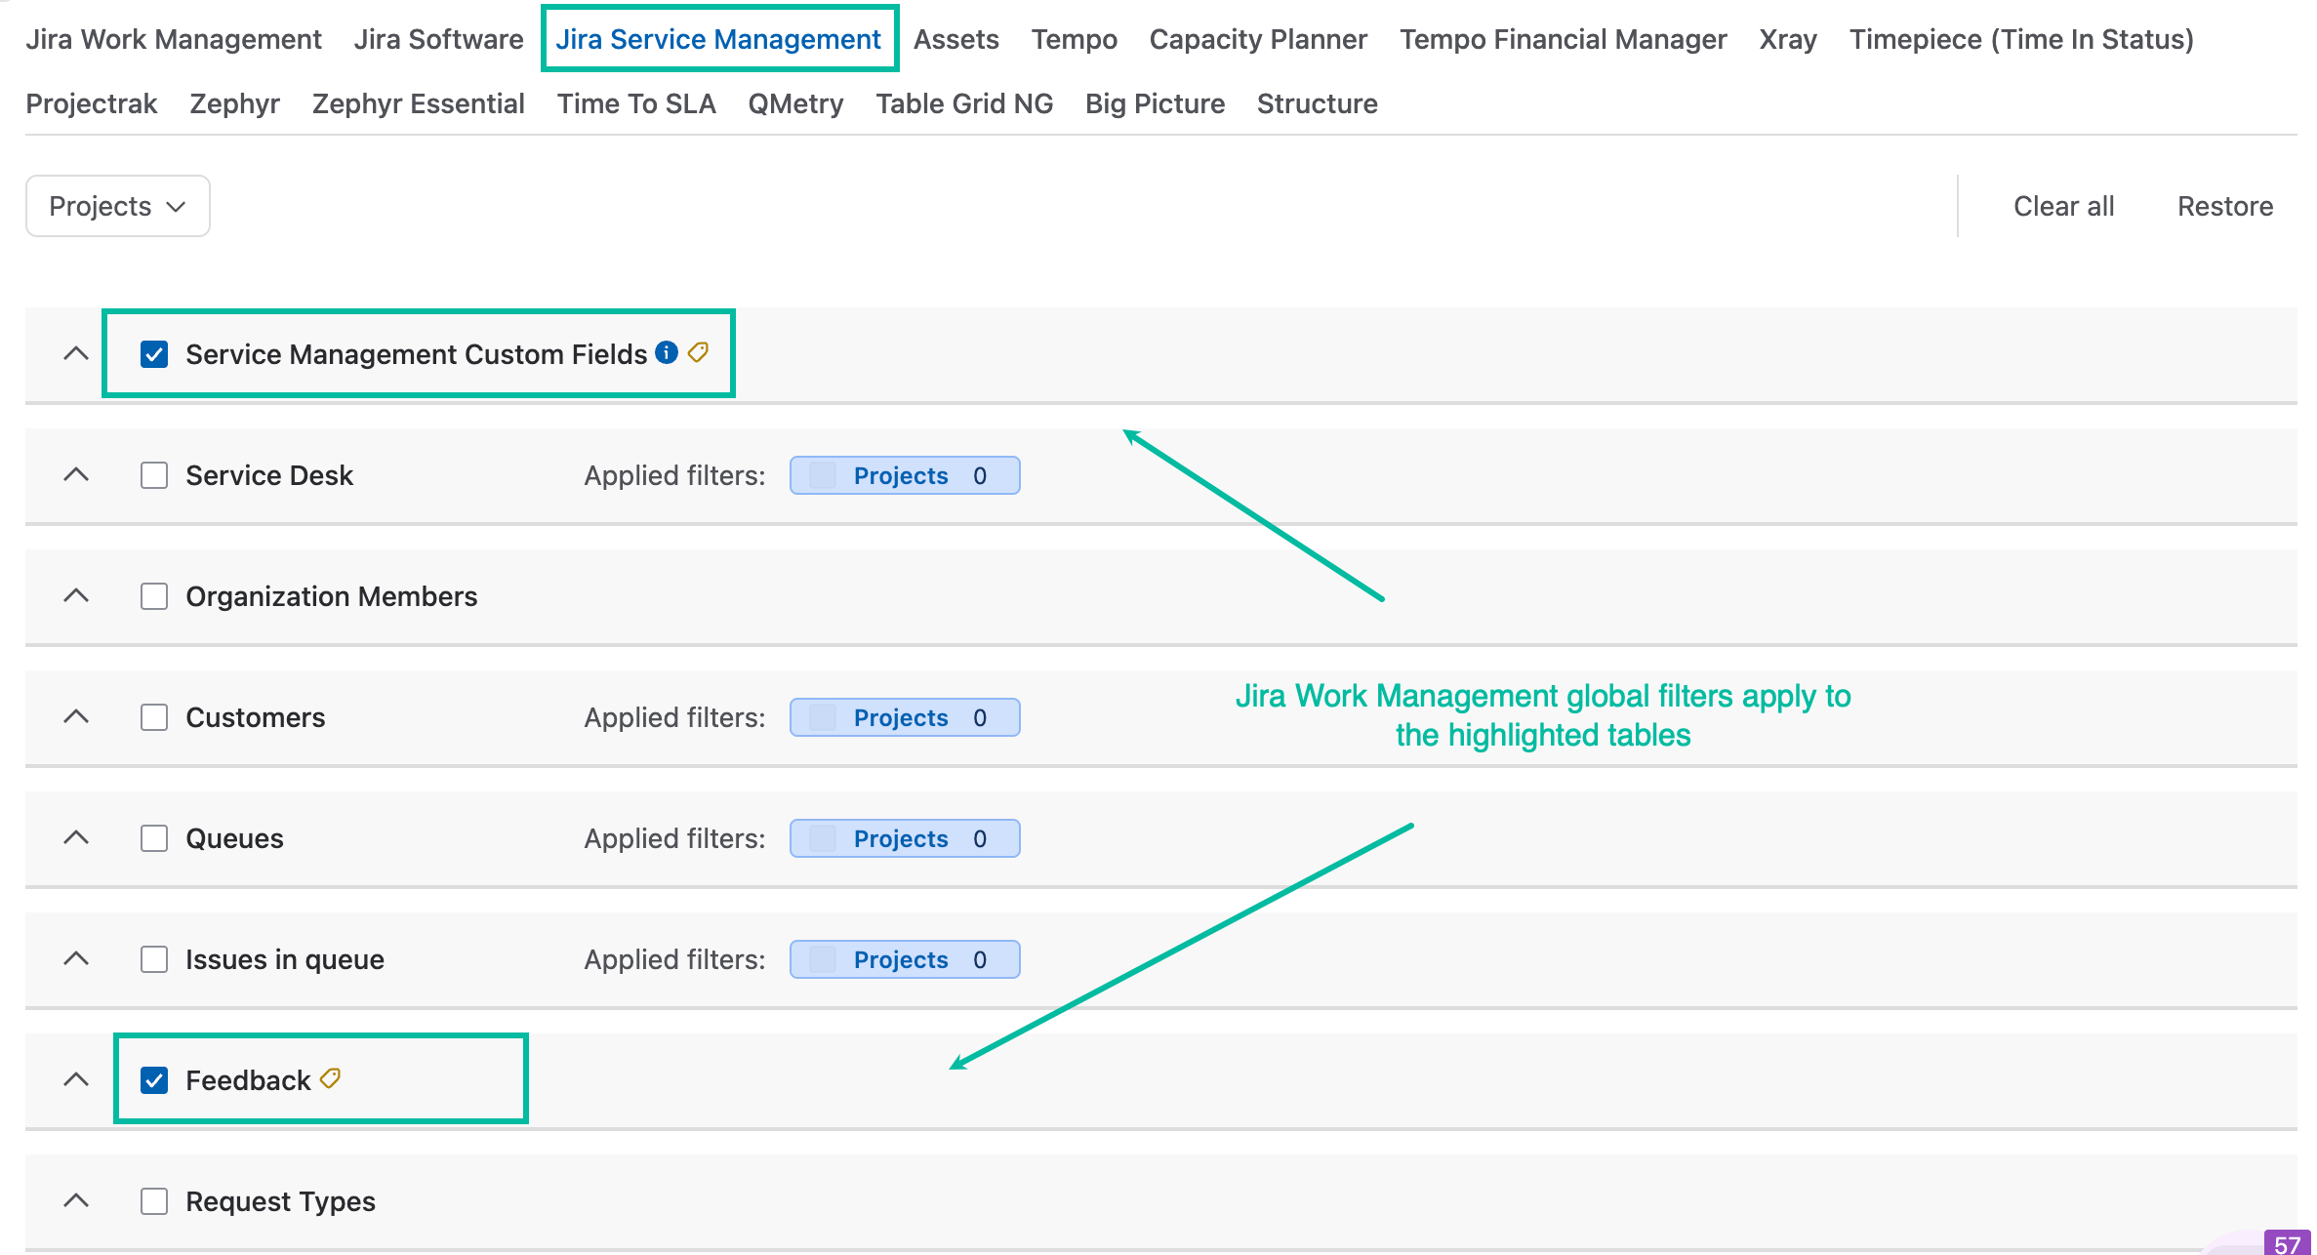Viewport: 2317px width, 1255px height.
Task: Click the Customers table label
Action: (x=256, y=717)
